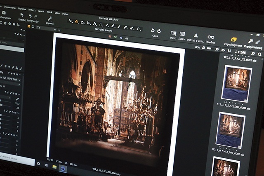The width and height of the screenshot is (264, 176).
Task: Open the Wybierz menu
Action: [x=32, y=10]
